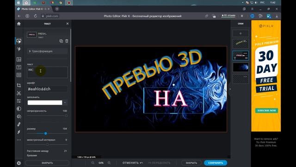This screenshot has width=296, height=167.
Task: Open options dots on the selected text layer
Action: [245, 53]
